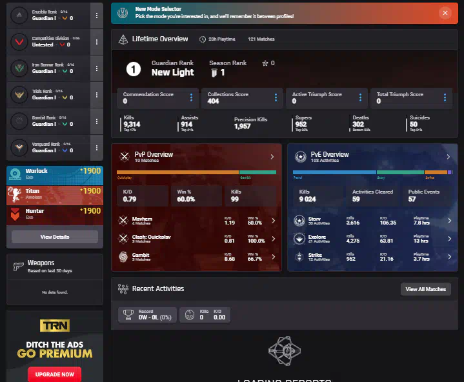Open Trials Rank options menu
The image size is (464, 382).
pyautogui.click(x=96, y=95)
